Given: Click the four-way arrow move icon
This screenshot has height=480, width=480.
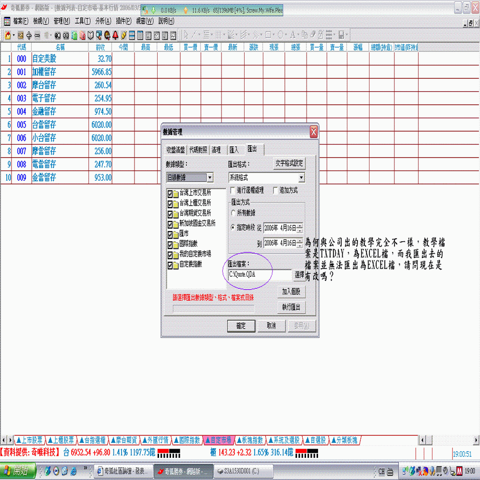Looking at the screenshot, I should pyautogui.click(x=29, y=35).
